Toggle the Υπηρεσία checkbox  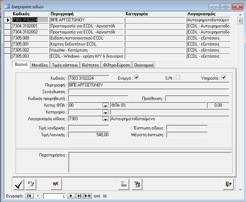tap(224, 78)
